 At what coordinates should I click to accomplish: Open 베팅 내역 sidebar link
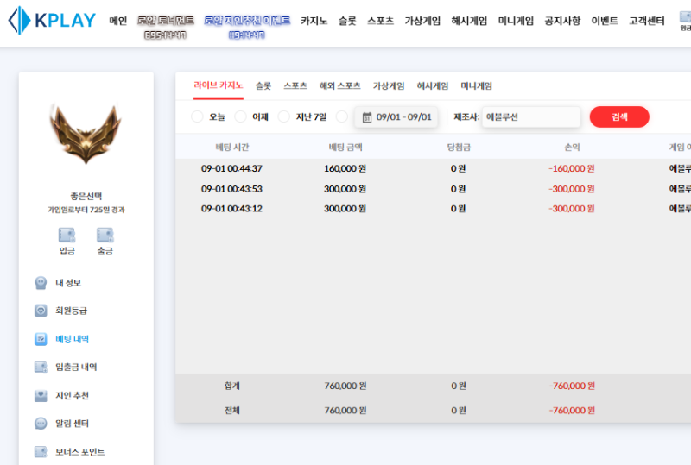point(72,339)
